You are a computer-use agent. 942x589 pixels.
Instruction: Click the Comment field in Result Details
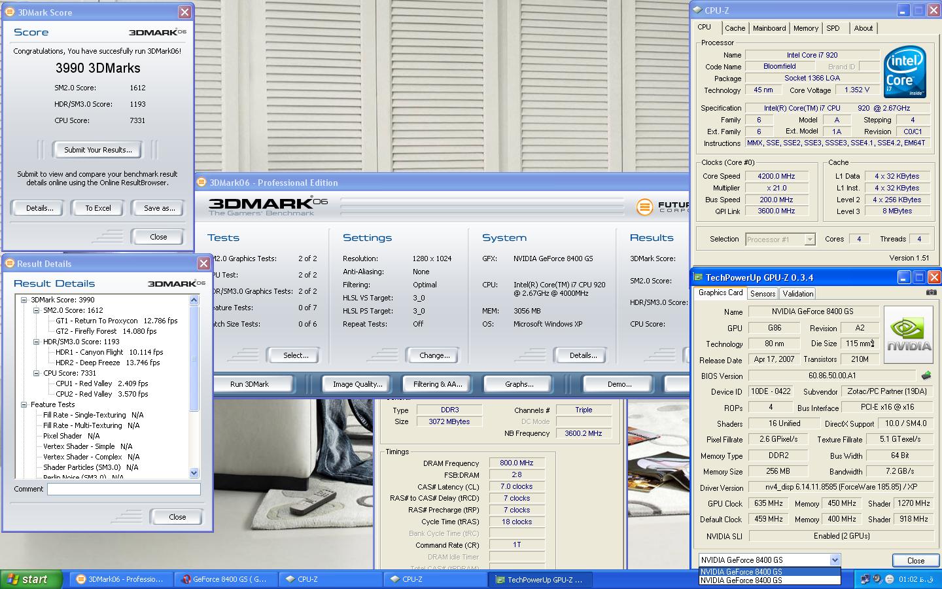[x=124, y=489]
